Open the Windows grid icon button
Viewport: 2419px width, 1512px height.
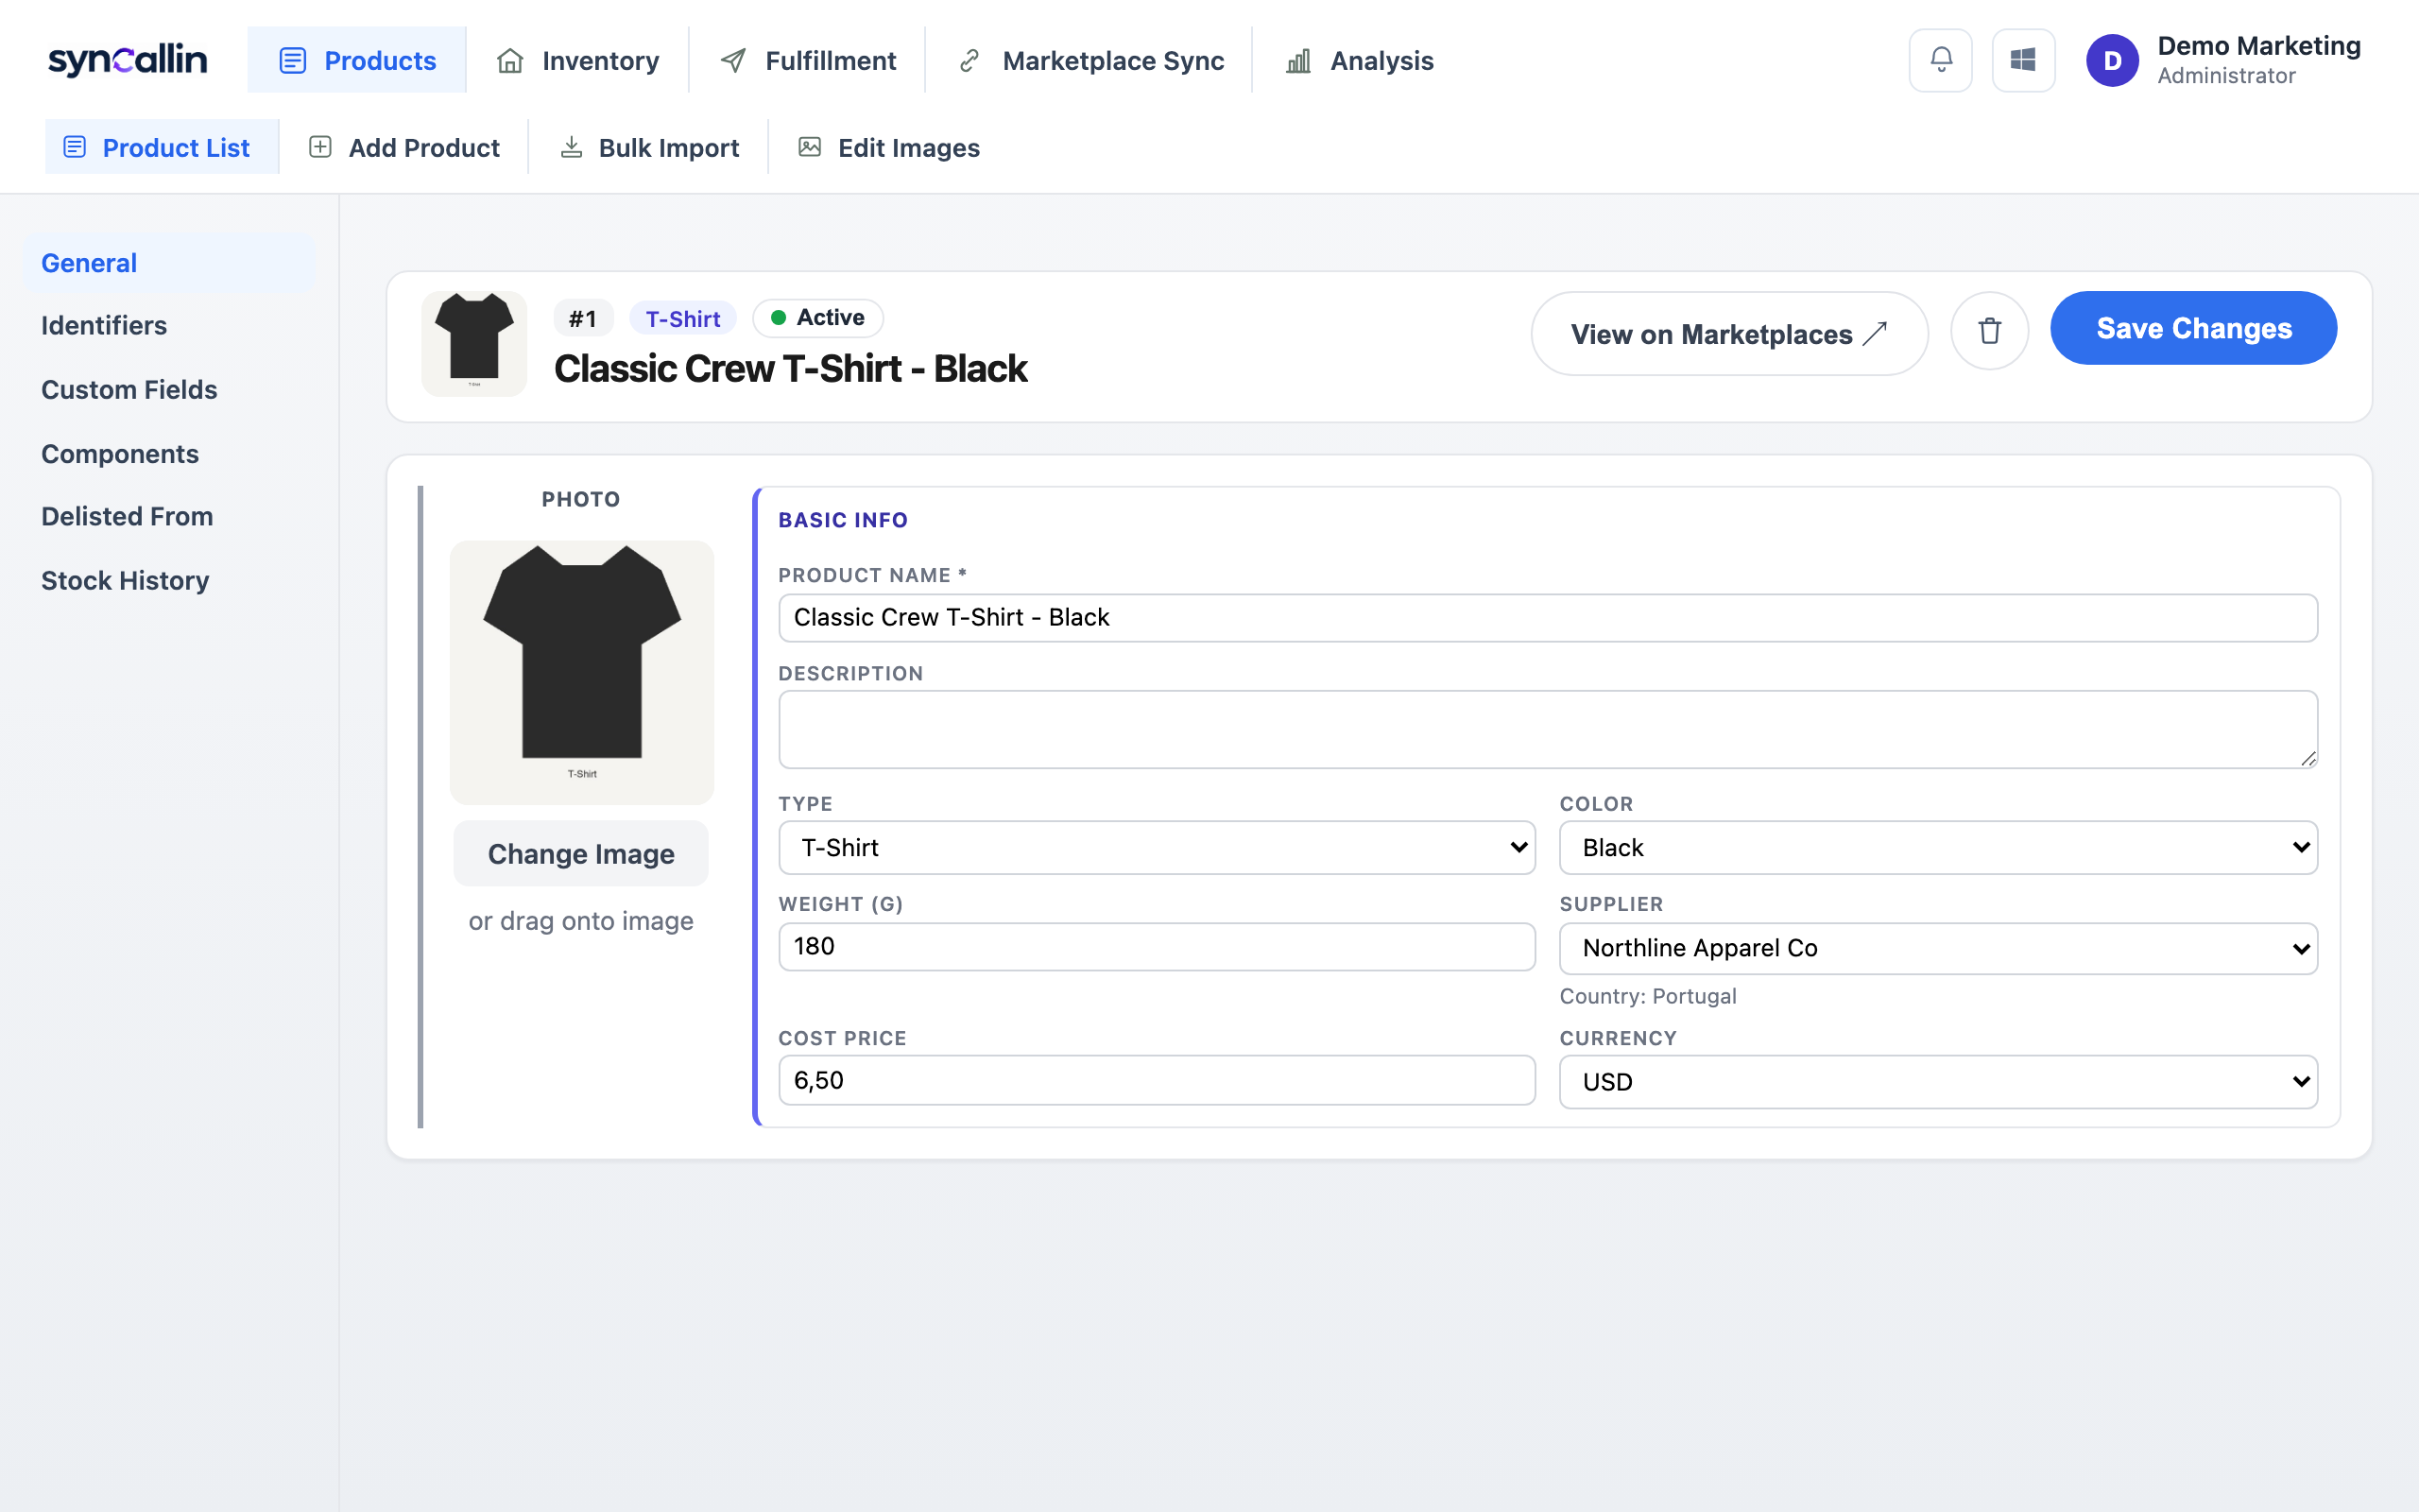pos(2023,60)
